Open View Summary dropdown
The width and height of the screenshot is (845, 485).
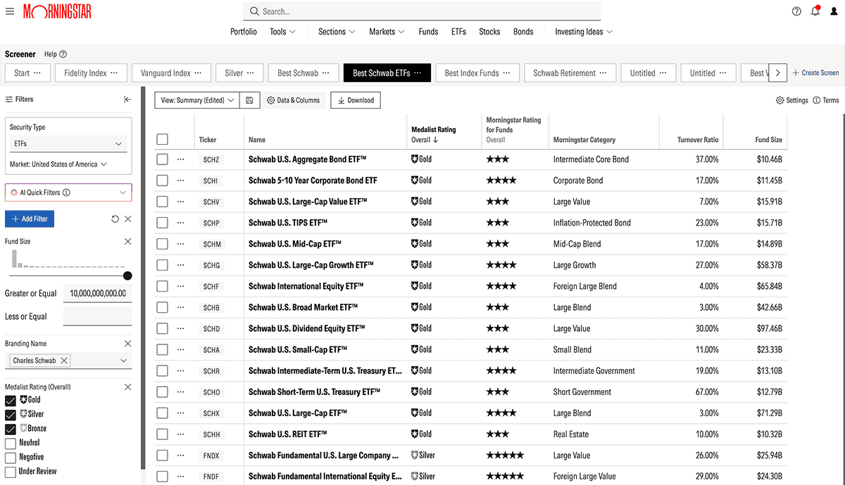197,101
